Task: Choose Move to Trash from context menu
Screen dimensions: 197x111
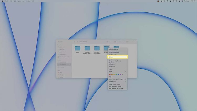Action: 112,54
